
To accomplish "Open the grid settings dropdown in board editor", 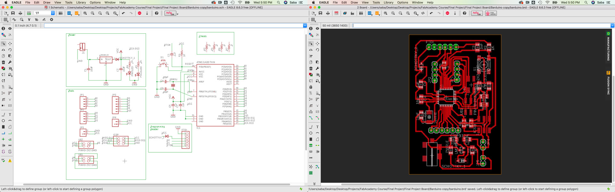I will pyautogui.click(x=313, y=20).
